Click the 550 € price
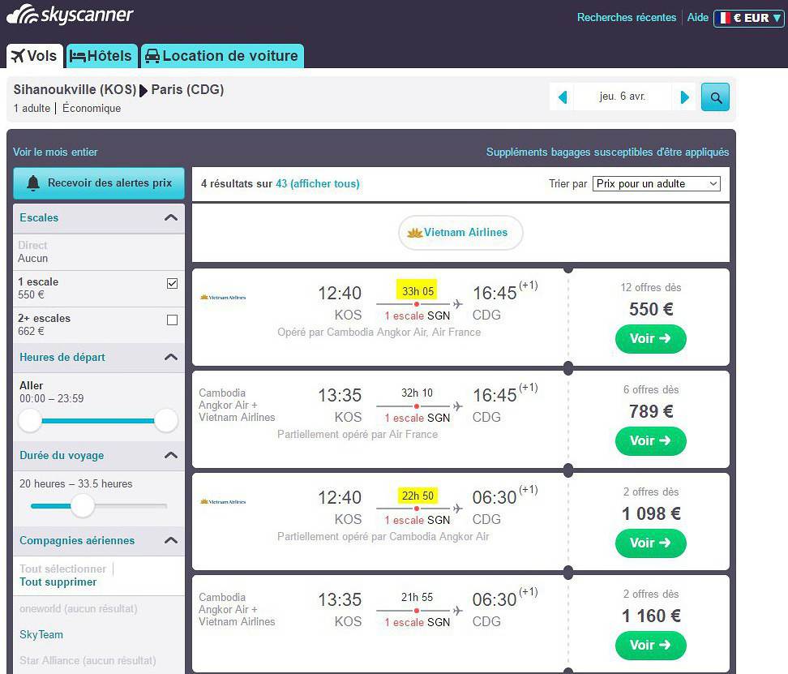Screen dimensions: 788x674 [651, 309]
